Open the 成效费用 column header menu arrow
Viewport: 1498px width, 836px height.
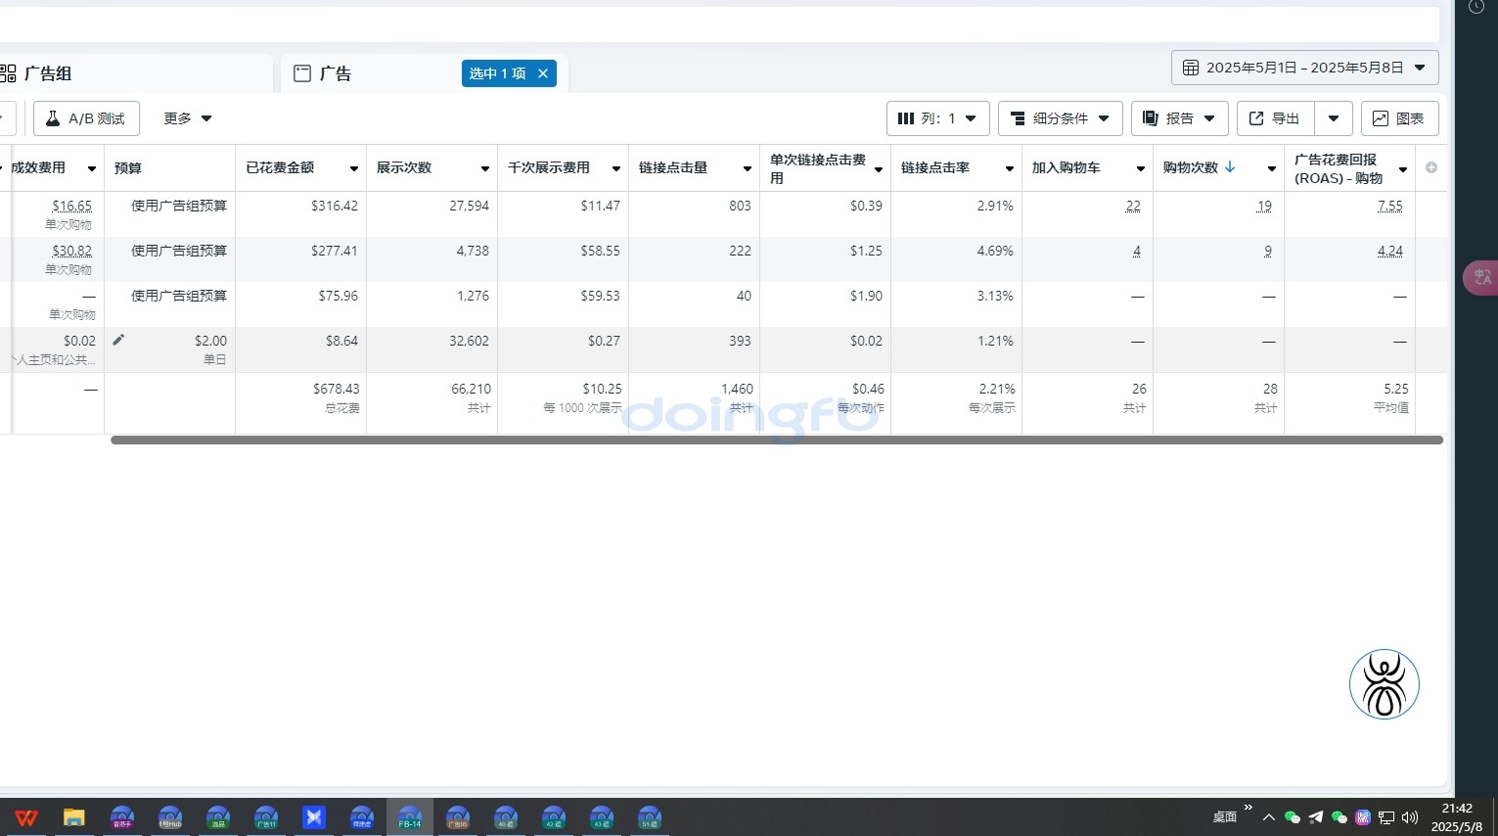coord(92,168)
